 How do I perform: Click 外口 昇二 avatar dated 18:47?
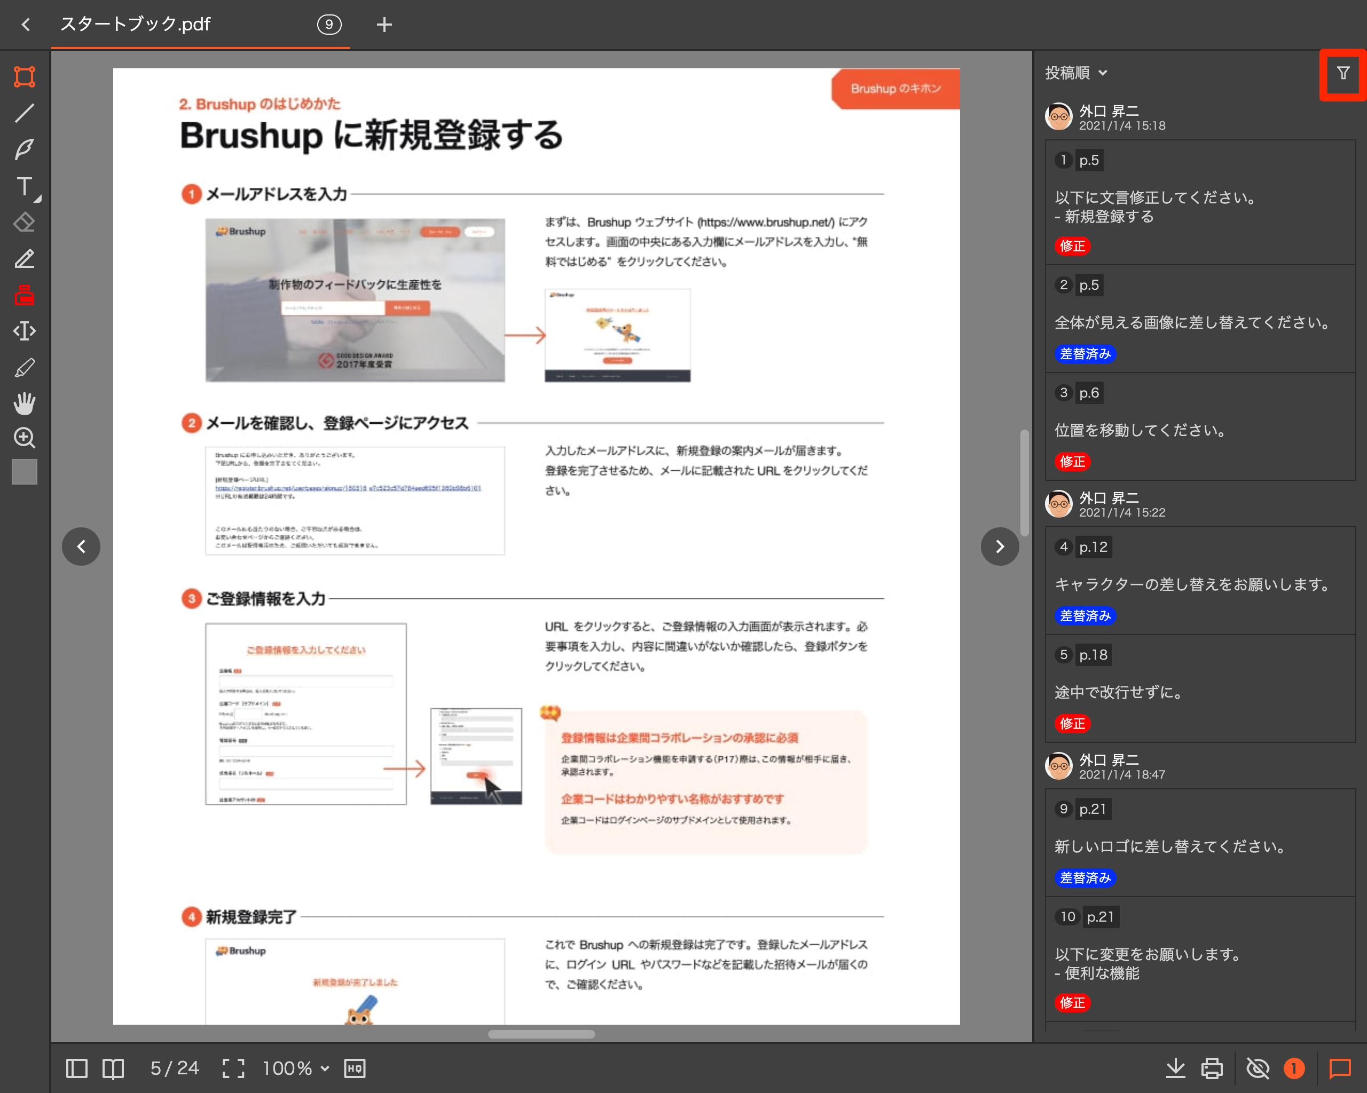click(1059, 766)
